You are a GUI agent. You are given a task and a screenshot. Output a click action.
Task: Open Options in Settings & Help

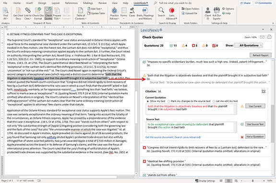coord(228,9)
